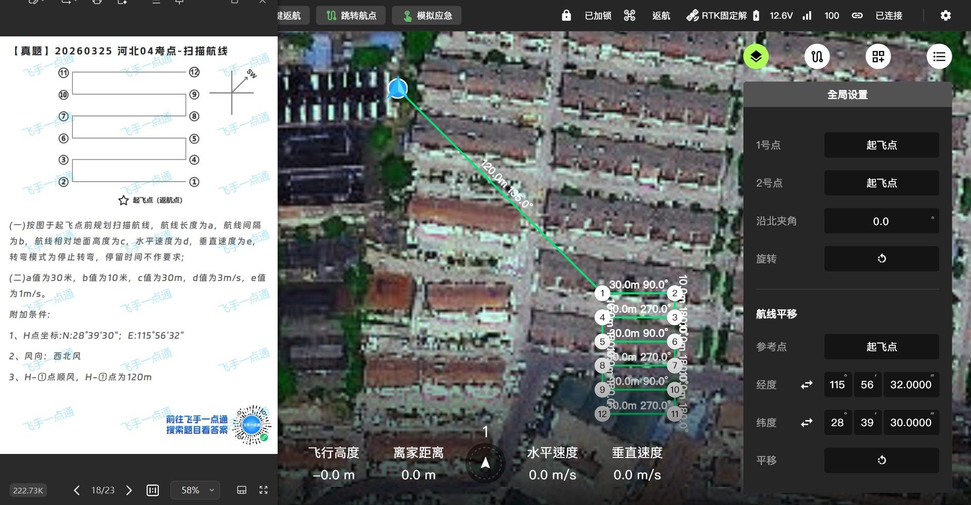Click the green map layers icon
The width and height of the screenshot is (971, 505).
pyautogui.click(x=756, y=57)
